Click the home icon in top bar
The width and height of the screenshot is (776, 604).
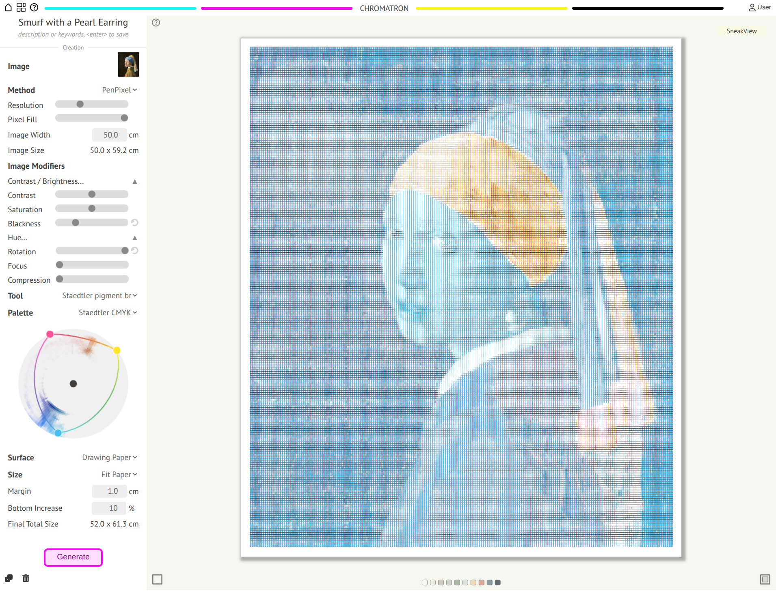(8, 7)
